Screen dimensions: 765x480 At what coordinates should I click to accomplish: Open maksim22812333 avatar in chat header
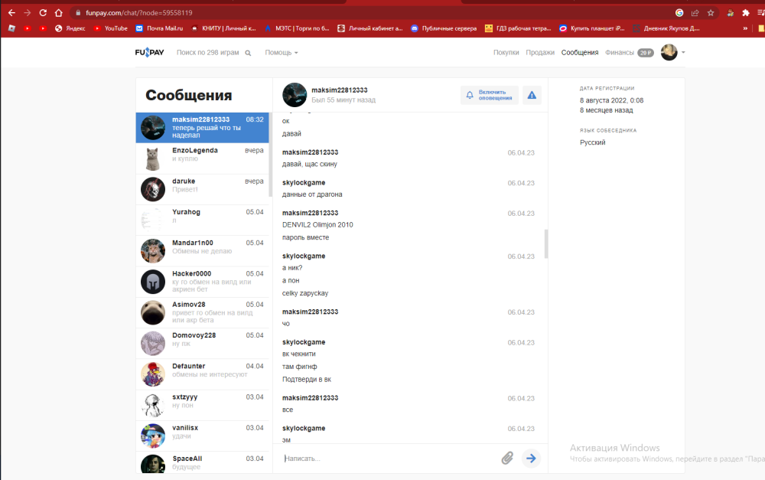pos(295,95)
